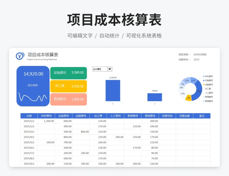This screenshot has width=229, height=176.
Task: Click the 材料费用 legend color swatch
Action: click(x=204, y=76)
